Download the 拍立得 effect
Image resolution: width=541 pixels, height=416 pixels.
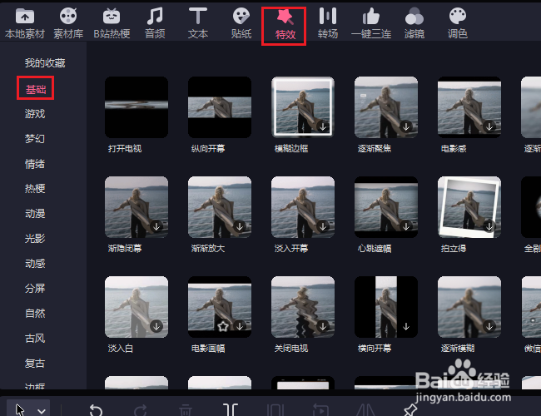point(489,226)
